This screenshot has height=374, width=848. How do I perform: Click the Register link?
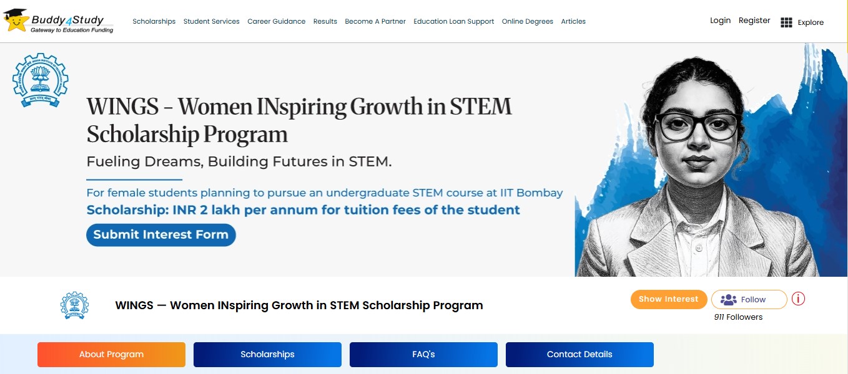(x=754, y=21)
